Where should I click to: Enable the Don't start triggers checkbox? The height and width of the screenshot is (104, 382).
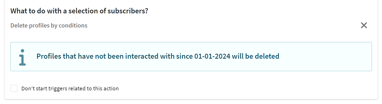point(14,89)
